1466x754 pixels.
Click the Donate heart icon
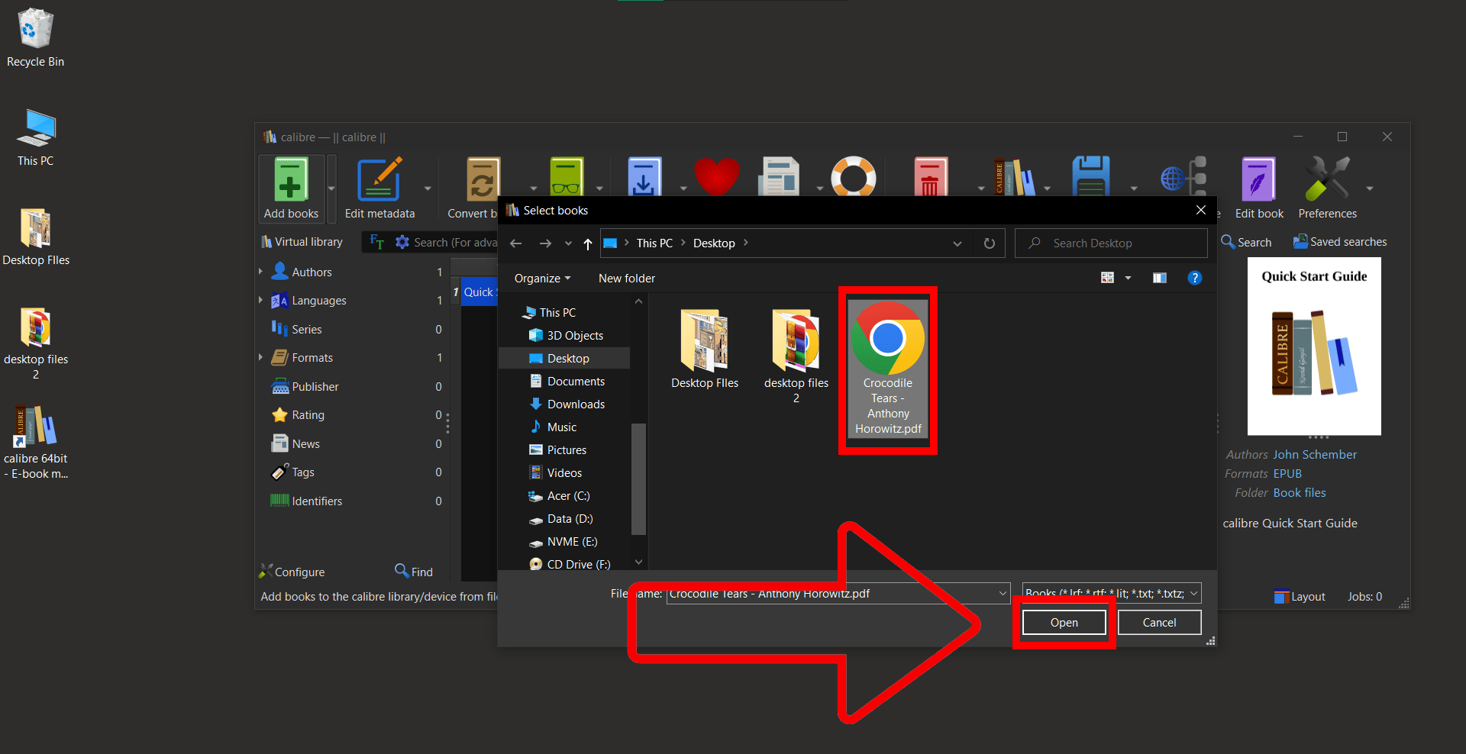pyautogui.click(x=716, y=177)
